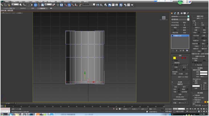Switch to the Motion command panel
The image size is (209, 116).
click(x=182, y=13)
